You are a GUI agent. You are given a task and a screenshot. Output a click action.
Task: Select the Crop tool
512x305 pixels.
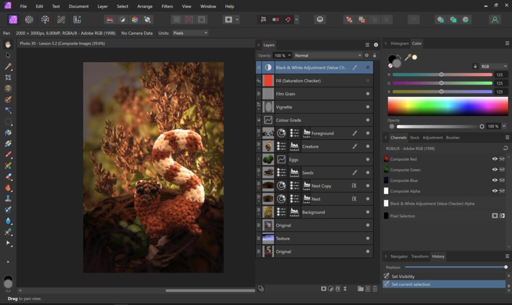8,77
